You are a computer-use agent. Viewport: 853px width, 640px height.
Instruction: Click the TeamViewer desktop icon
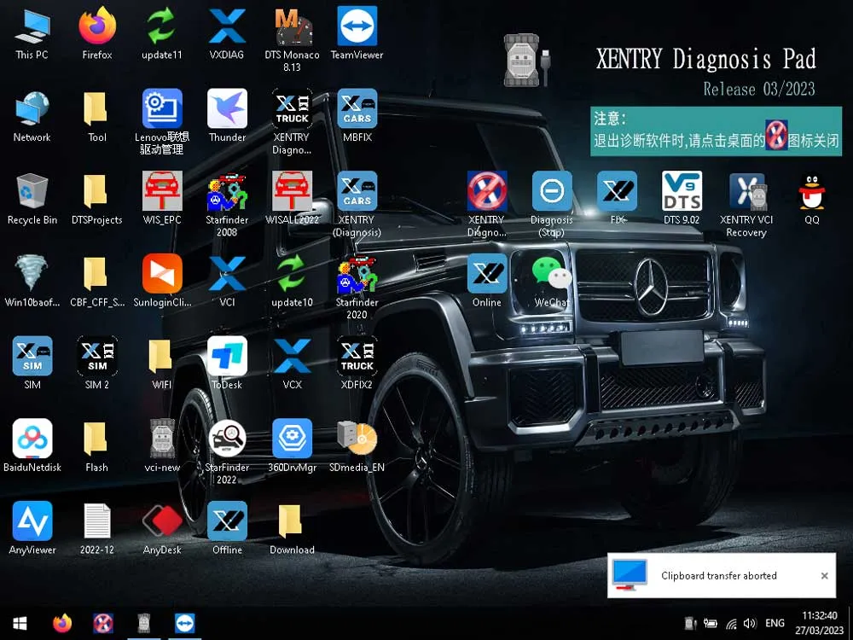coord(357,34)
